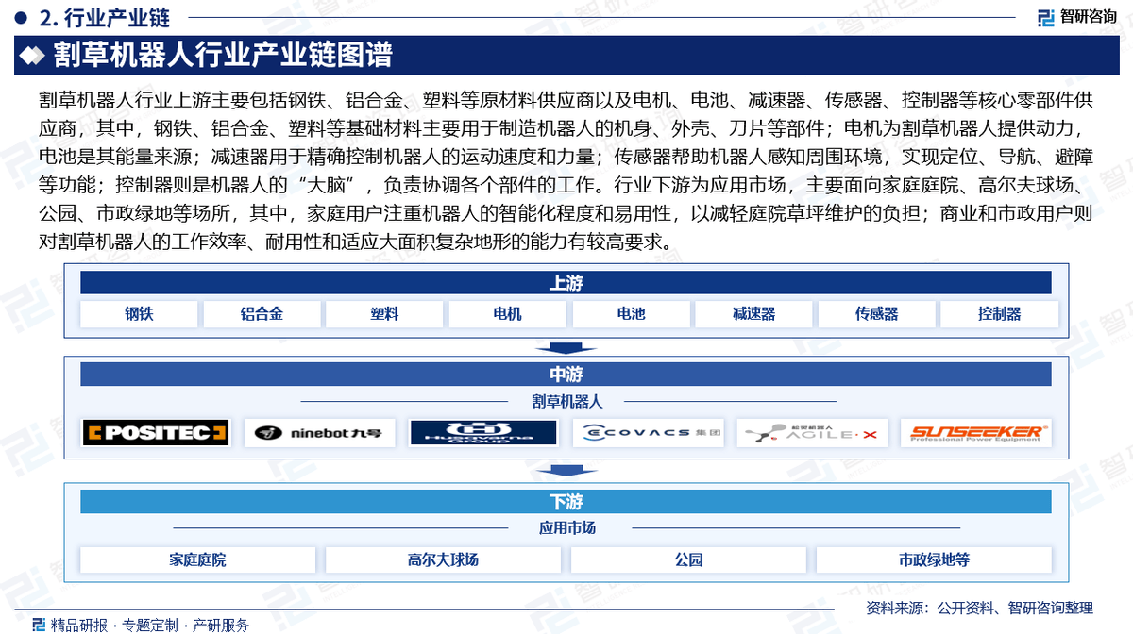
Task: Click the POSITEC brand logo
Action: pyautogui.click(x=156, y=433)
